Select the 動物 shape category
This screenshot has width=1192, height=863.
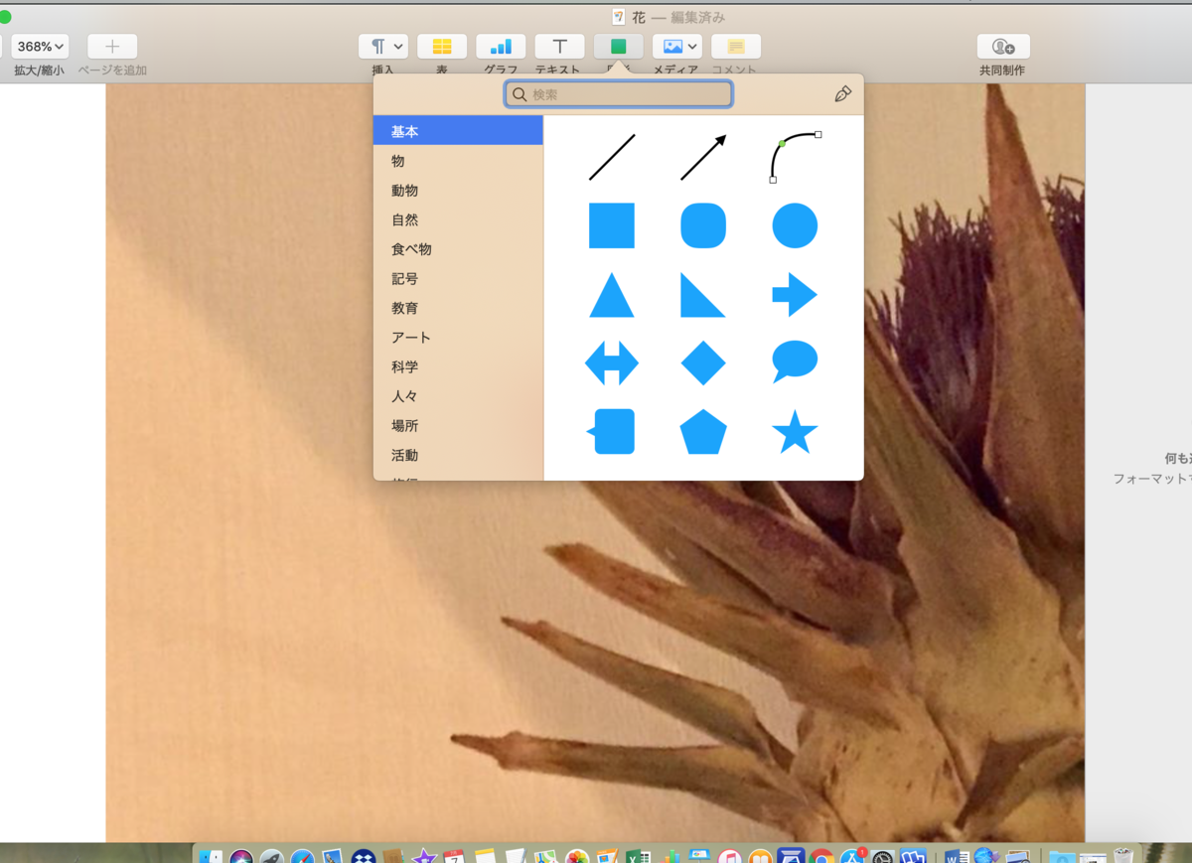point(458,191)
